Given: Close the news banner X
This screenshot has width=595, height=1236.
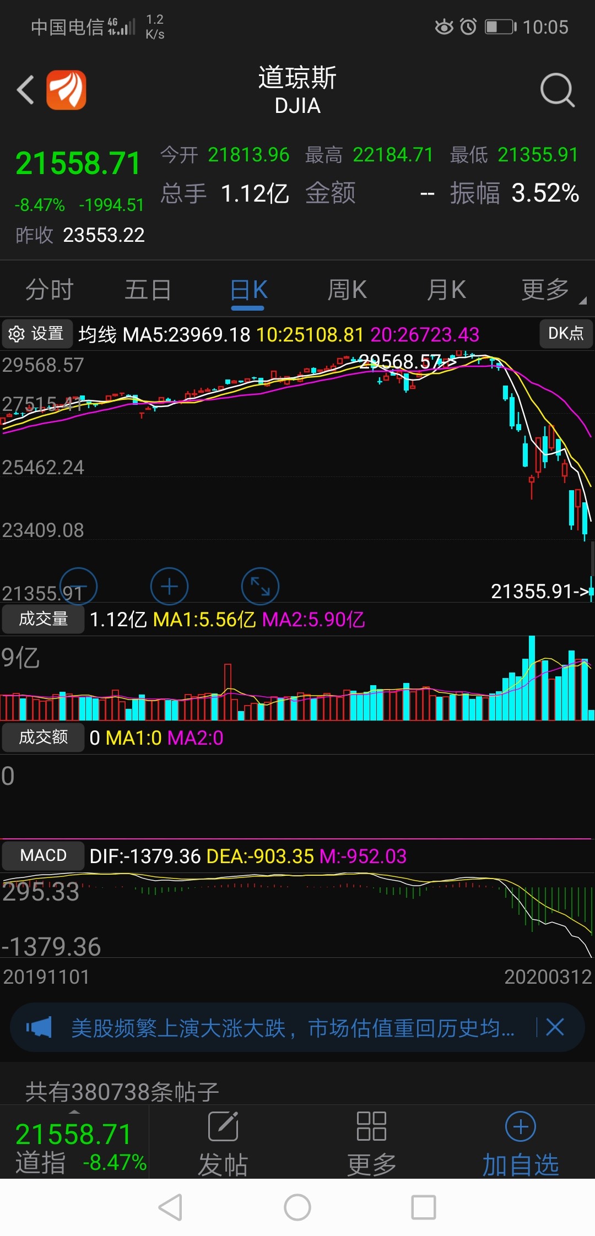Looking at the screenshot, I should click(x=555, y=1027).
